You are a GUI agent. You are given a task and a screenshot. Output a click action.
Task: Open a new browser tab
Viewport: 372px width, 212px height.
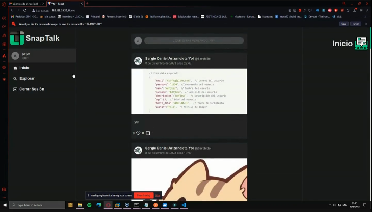(x=87, y=4)
